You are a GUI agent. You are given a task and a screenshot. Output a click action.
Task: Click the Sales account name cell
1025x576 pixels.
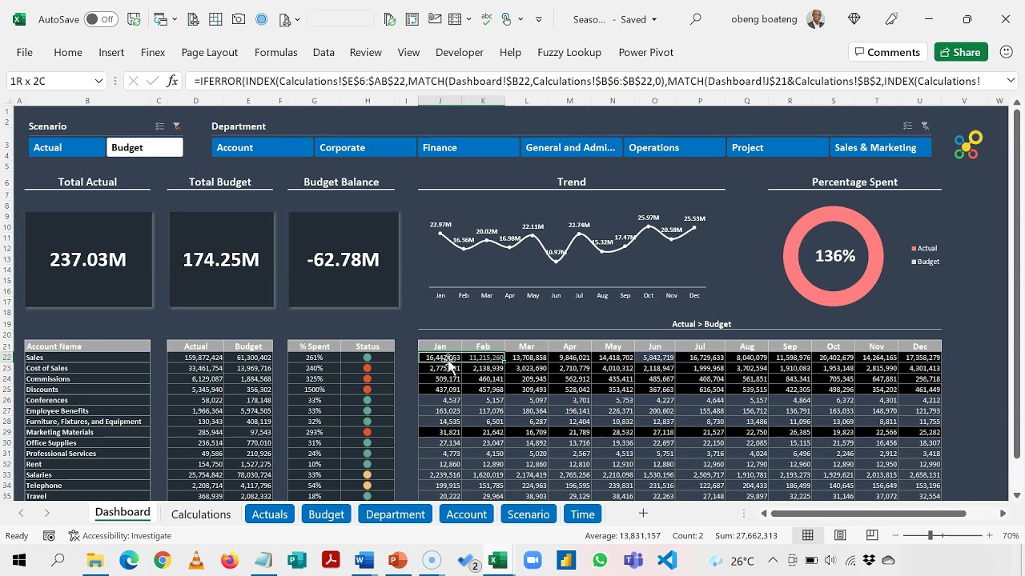(87, 358)
